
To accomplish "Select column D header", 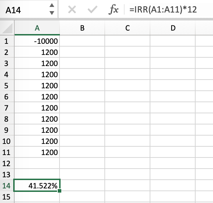I will (x=173, y=28).
